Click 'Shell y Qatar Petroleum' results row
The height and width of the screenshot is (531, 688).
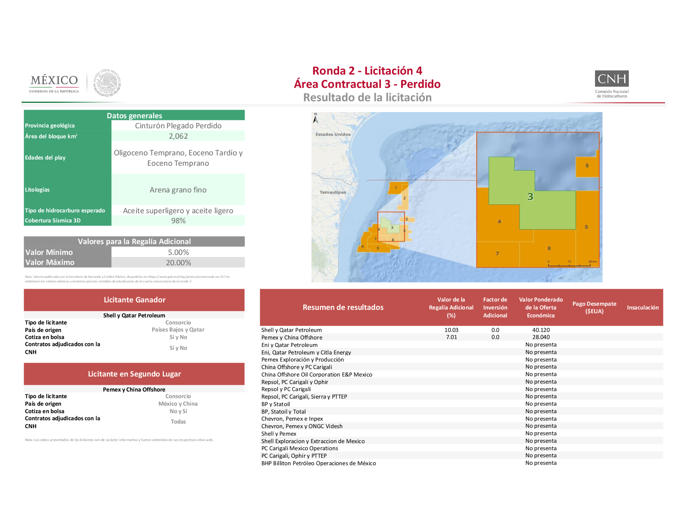[x=462, y=330]
